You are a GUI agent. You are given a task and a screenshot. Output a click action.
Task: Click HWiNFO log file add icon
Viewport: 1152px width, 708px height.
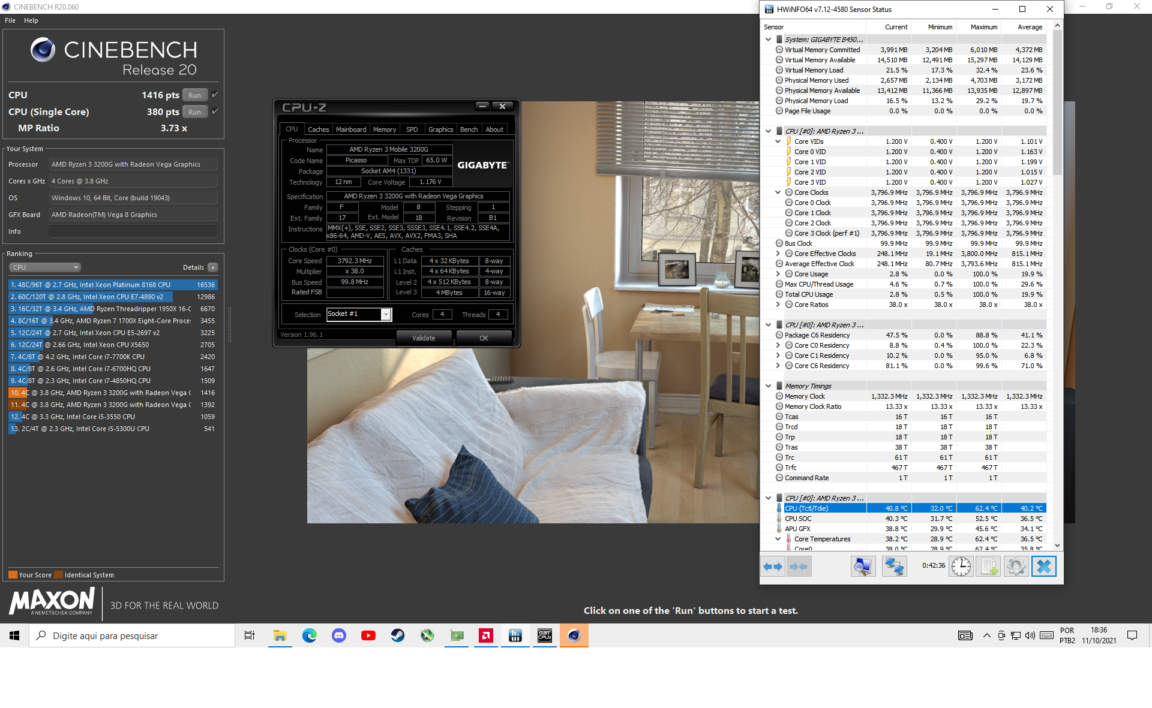point(988,567)
